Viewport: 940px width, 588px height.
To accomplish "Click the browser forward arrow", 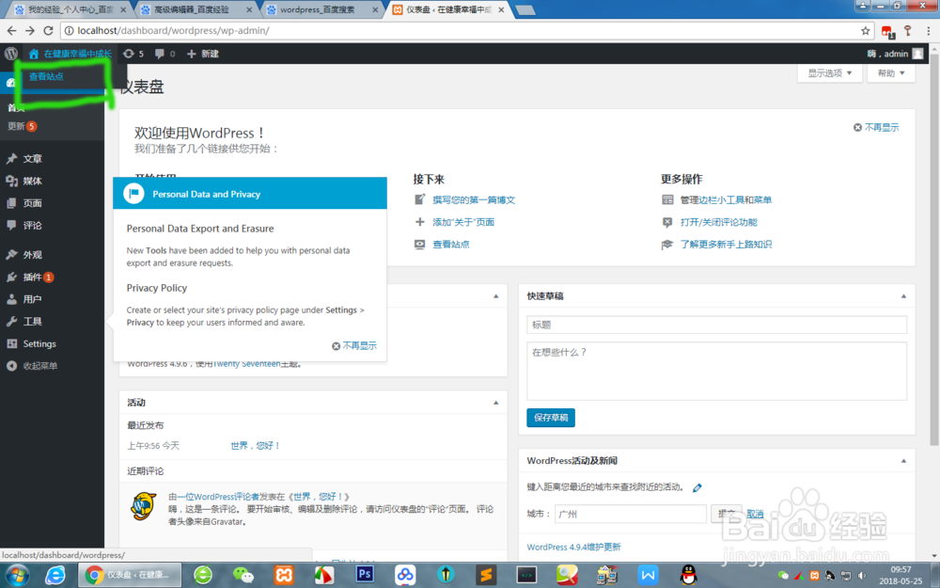I will point(30,31).
